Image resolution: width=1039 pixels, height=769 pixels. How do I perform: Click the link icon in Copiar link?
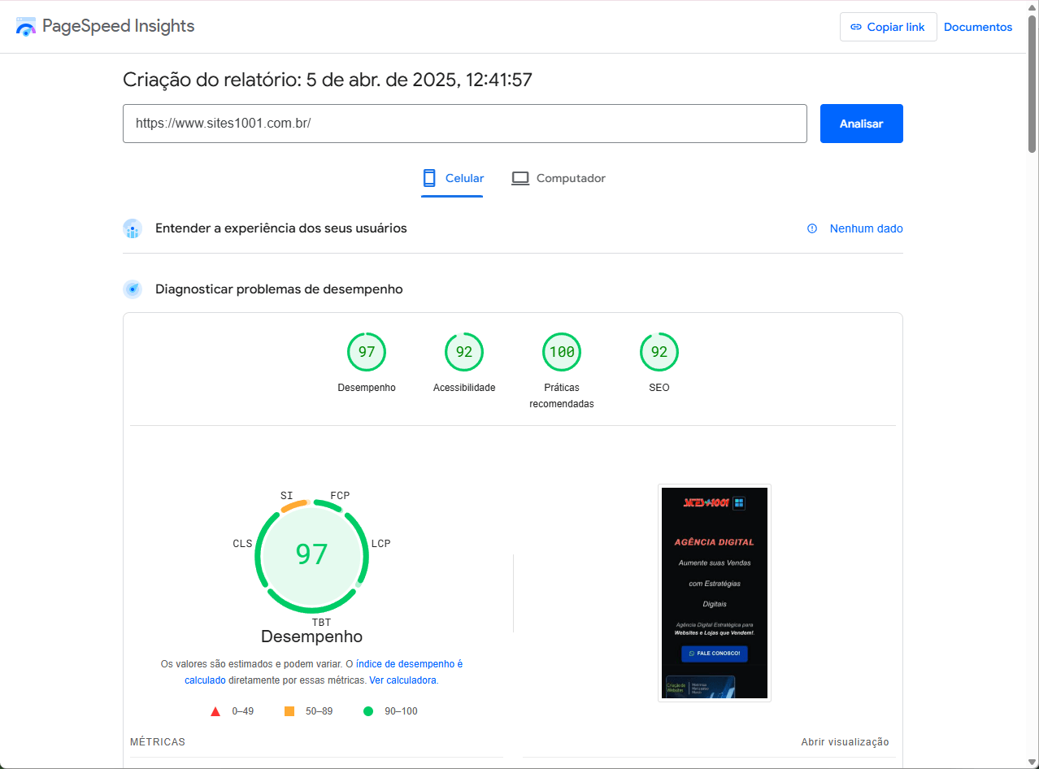pyautogui.click(x=855, y=27)
